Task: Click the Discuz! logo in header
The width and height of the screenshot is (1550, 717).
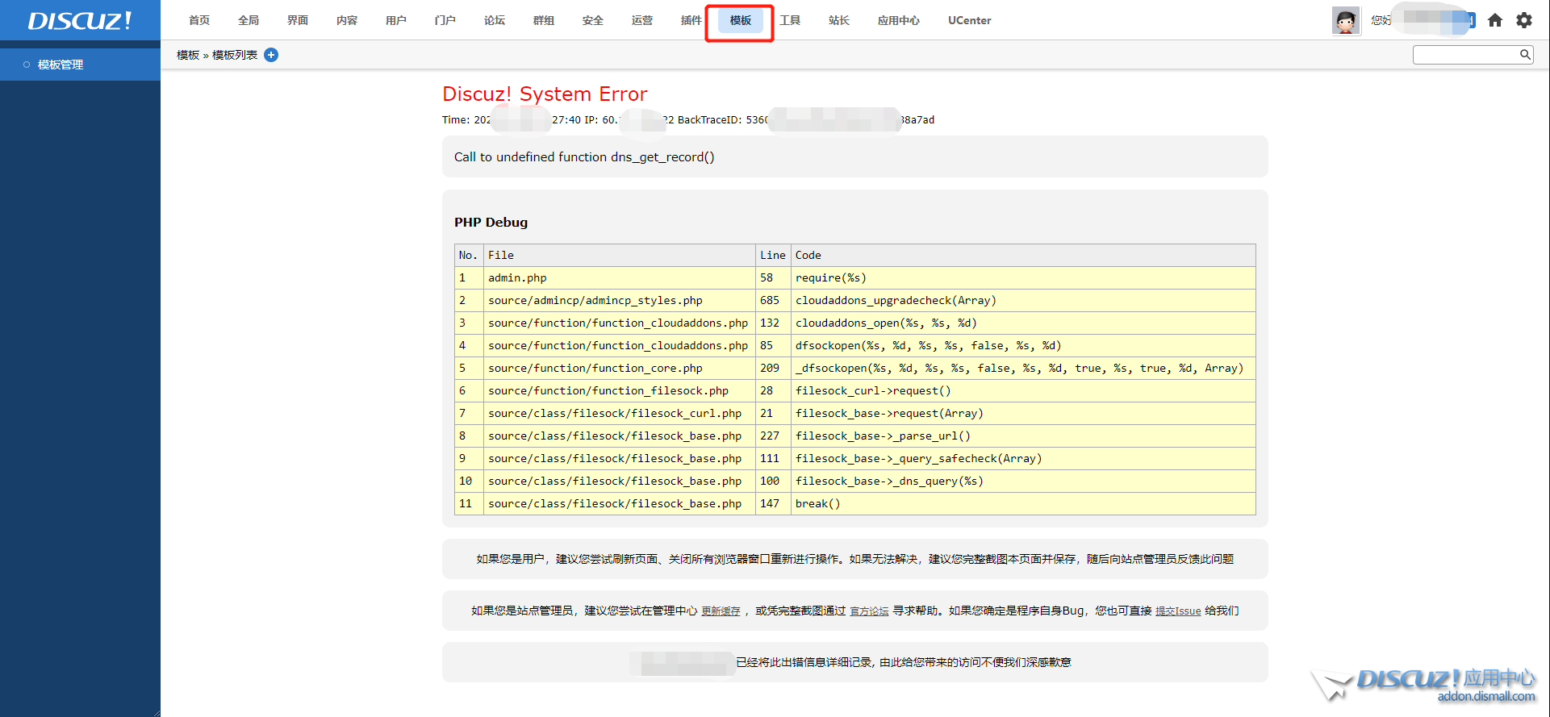Action: tap(79, 20)
